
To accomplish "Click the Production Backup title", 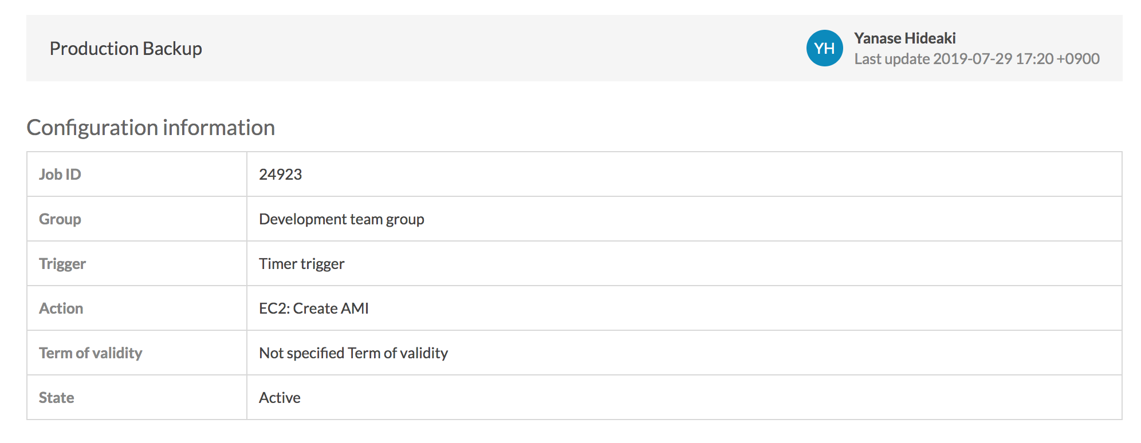I will [125, 49].
